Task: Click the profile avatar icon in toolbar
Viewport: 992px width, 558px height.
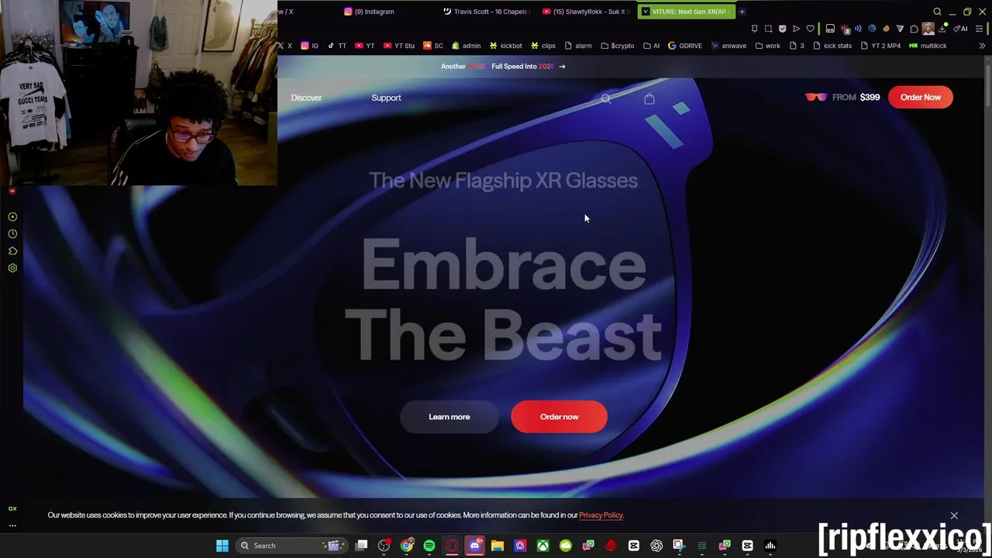Action: 928,29
